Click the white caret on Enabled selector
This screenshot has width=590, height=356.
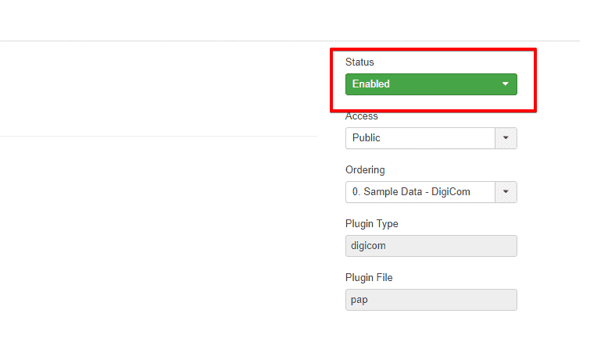(505, 84)
